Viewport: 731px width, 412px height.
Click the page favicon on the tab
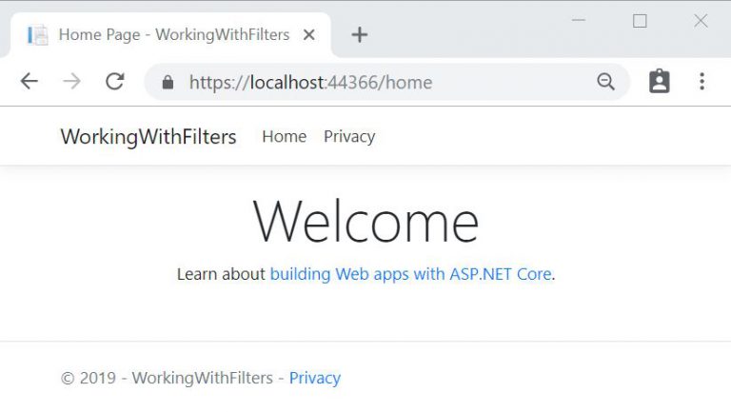(38, 35)
